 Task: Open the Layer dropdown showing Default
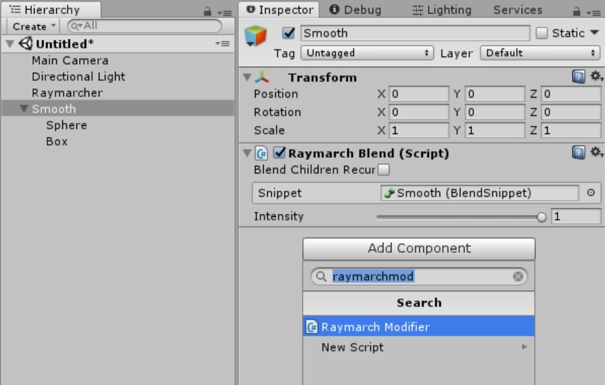click(540, 53)
